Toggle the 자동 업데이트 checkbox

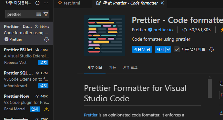pos(177,49)
